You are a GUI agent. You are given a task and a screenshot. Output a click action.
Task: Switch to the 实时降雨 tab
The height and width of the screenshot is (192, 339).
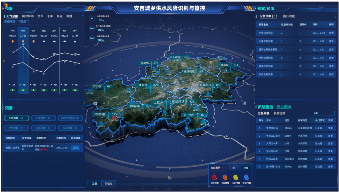point(28,16)
